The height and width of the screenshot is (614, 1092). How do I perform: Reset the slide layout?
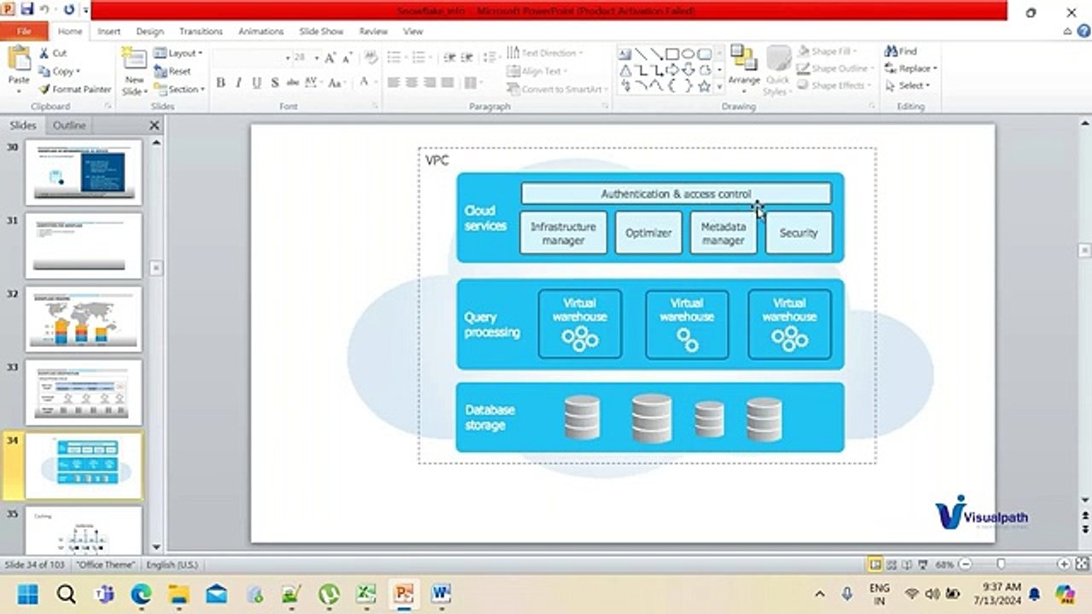pyautogui.click(x=173, y=72)
